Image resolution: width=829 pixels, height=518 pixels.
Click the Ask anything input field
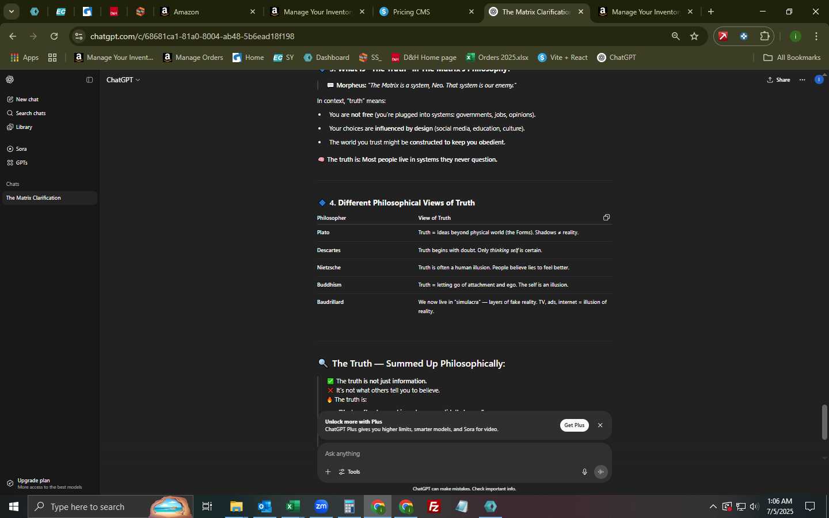(x=464, y=454)
